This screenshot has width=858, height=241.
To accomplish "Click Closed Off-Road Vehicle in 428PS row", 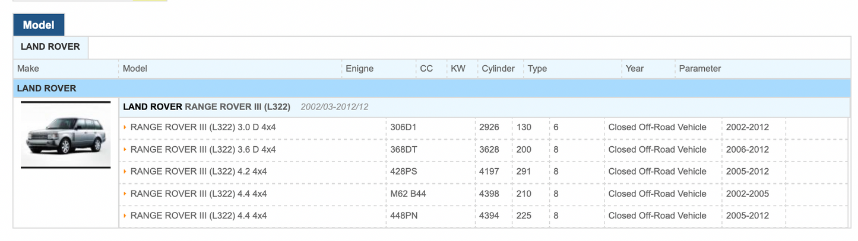I will click(657, 172).
